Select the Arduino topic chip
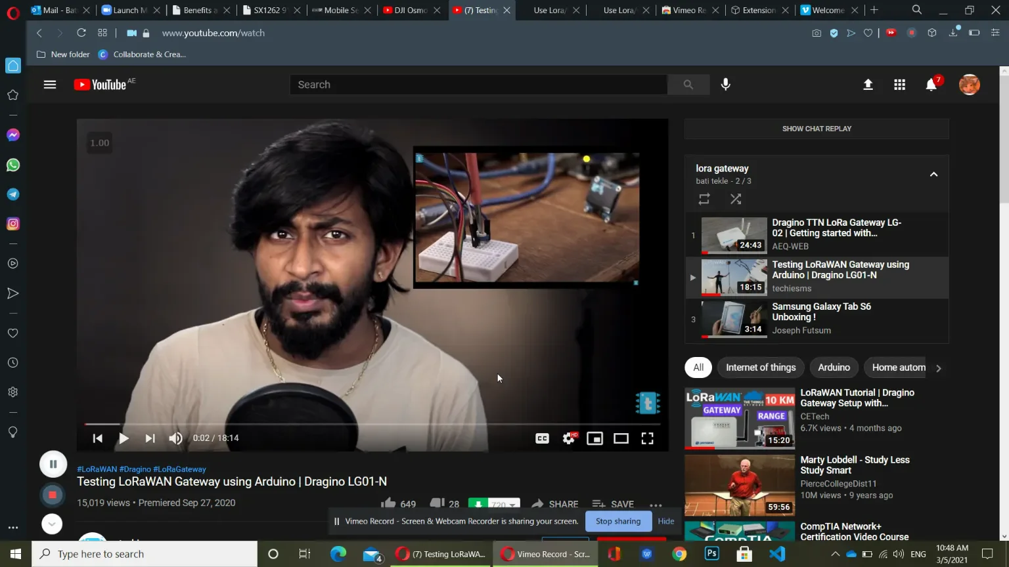 tap(834, 367)
